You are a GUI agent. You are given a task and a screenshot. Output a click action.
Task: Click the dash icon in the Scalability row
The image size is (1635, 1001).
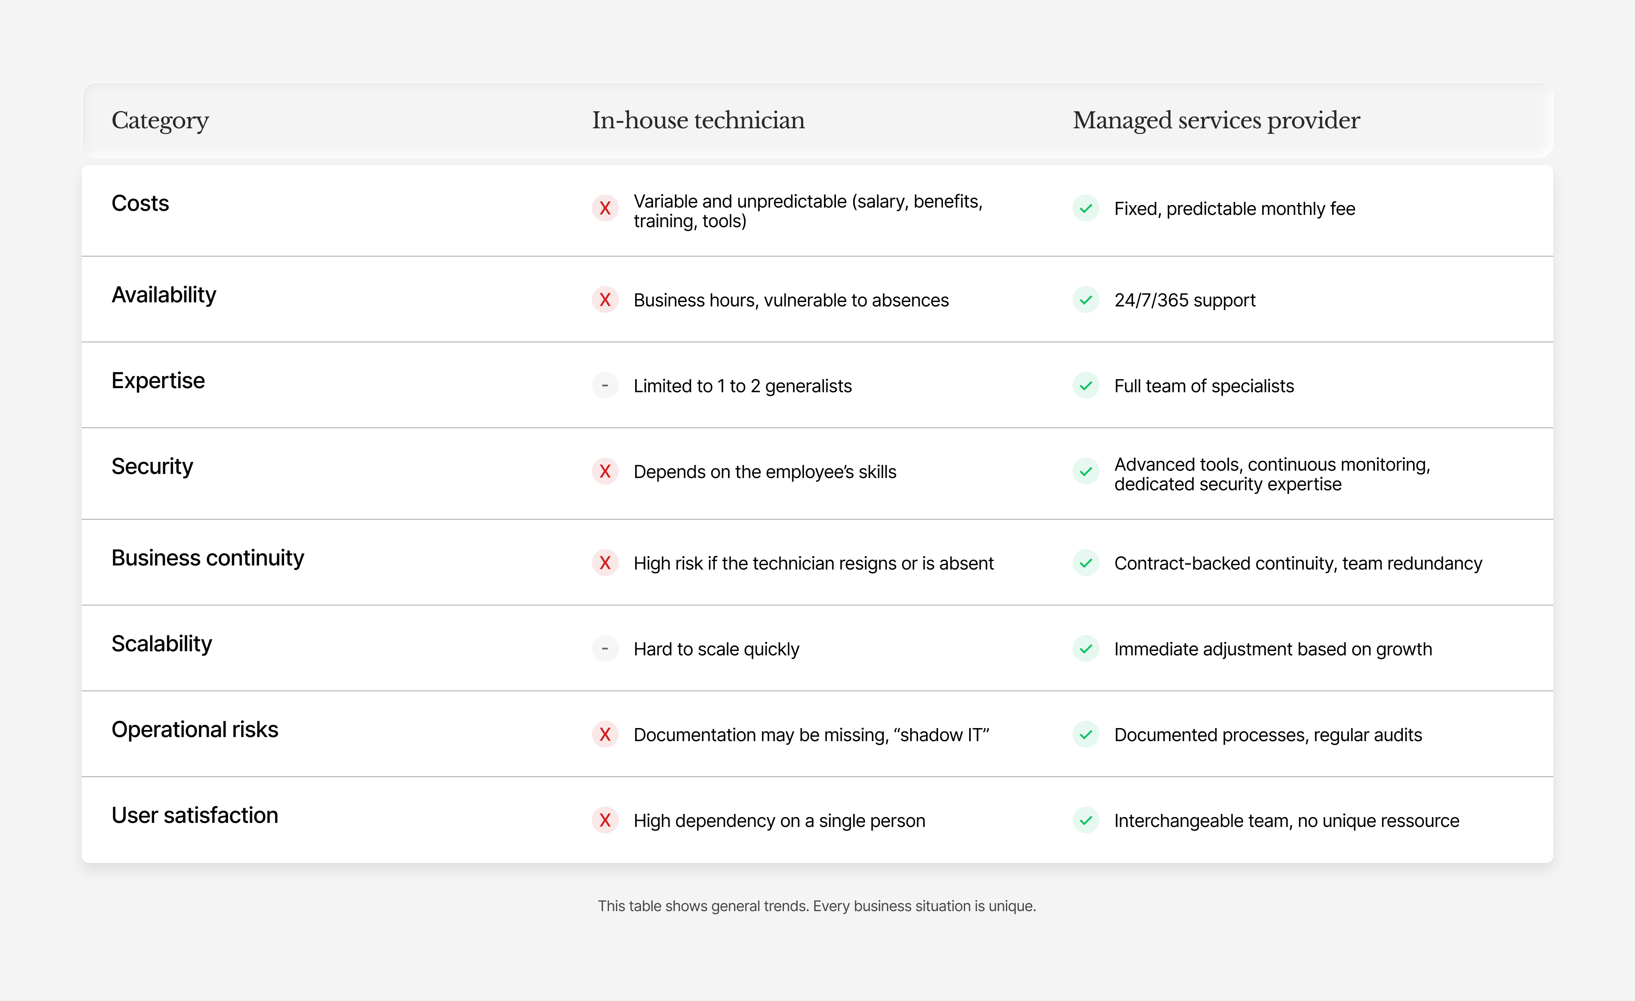click(x=605, y=649)
